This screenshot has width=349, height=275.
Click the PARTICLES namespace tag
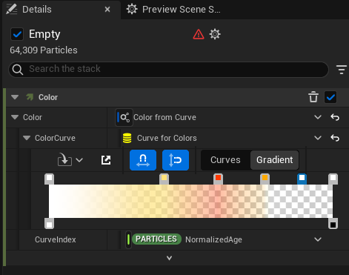157,239
